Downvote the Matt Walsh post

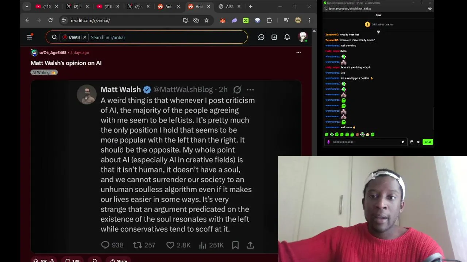click(52, 261)
